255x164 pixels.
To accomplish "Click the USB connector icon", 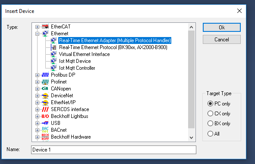I will point(45,123).
